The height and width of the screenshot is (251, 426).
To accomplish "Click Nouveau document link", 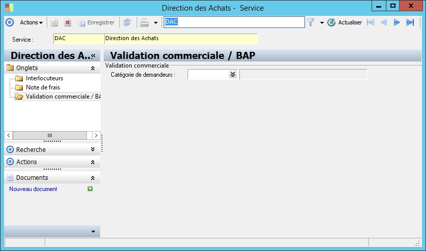I will (33, 189).
